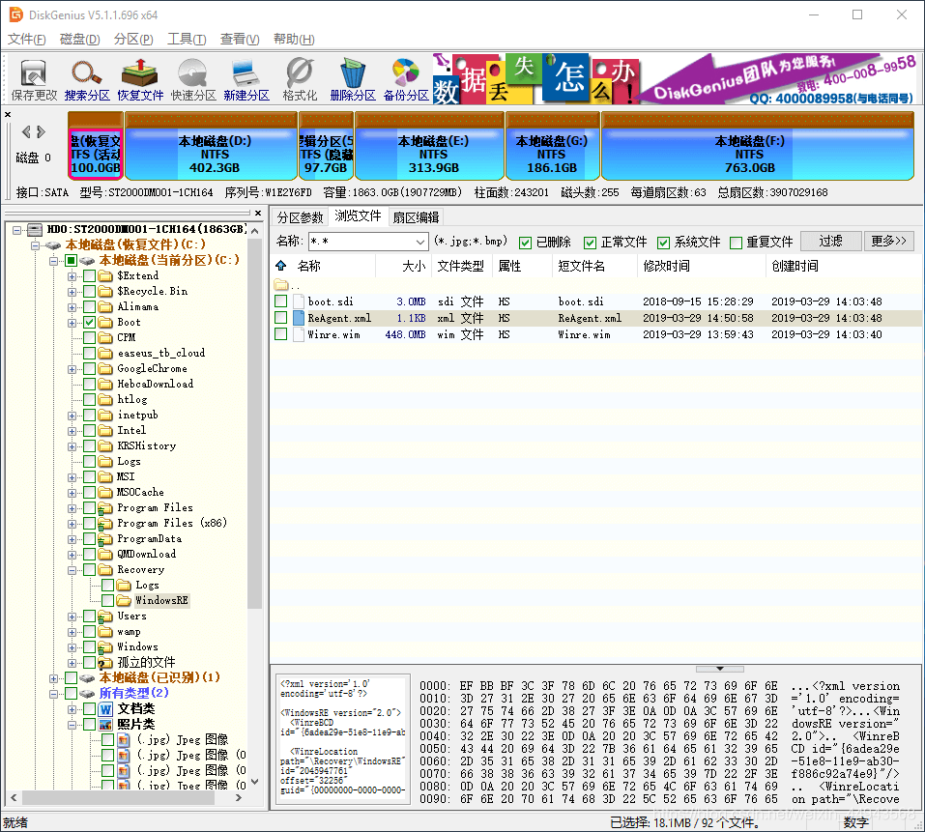The height and width of the screenshot is (832, 925).
Task: Click the Delete Partition (删除分区) toolbar icon
Action: (x=353, y=79)
